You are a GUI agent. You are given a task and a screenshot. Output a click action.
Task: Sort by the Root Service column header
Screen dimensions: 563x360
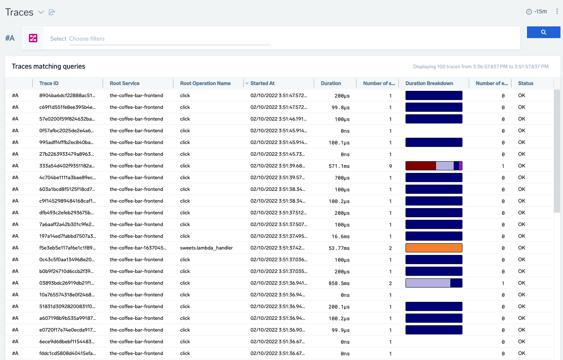(124, 83)
